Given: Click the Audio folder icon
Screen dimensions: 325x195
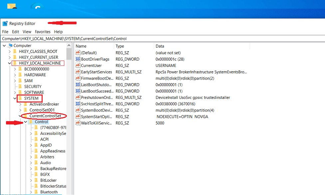Looking at the screenshot, I should [36, 163].
